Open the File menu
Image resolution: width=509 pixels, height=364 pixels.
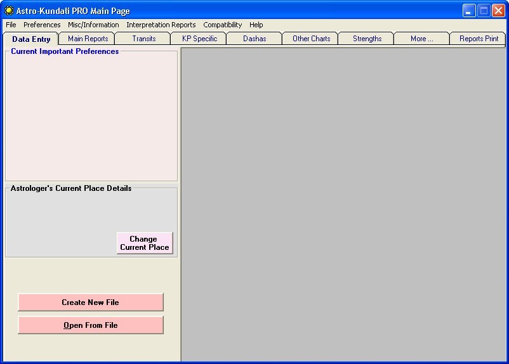(11, 25)
